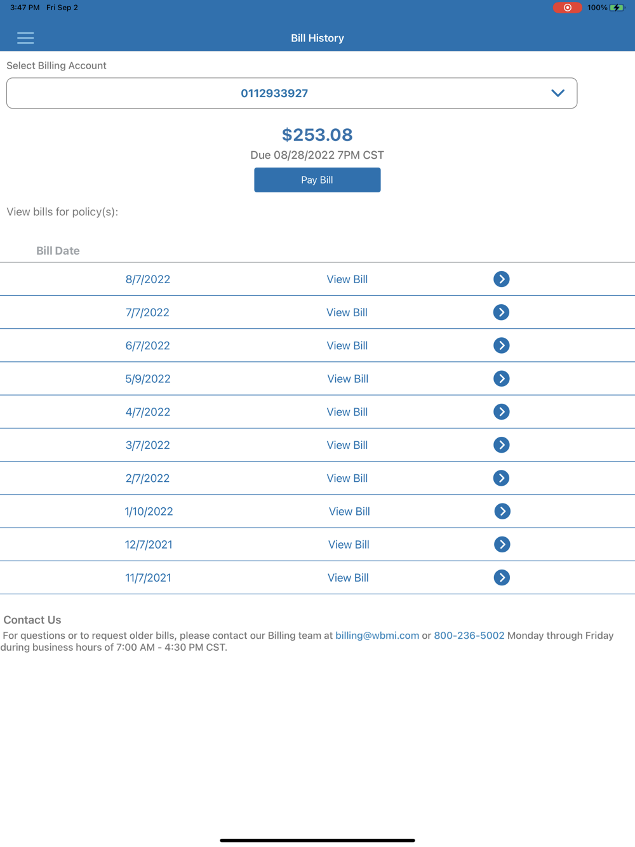This screenshot has width=635, height=847.
Task: Open View Bill for 3/7/2022
Action: click(347, 445)
